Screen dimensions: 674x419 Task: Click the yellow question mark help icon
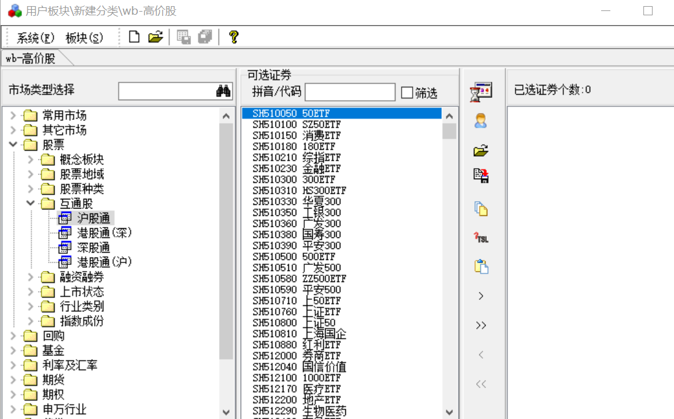coord(233,37)
